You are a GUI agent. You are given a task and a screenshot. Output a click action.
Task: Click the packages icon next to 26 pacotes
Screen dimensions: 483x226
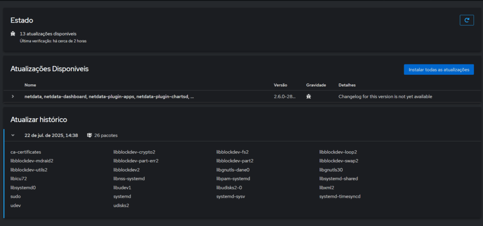coord(90,135)
